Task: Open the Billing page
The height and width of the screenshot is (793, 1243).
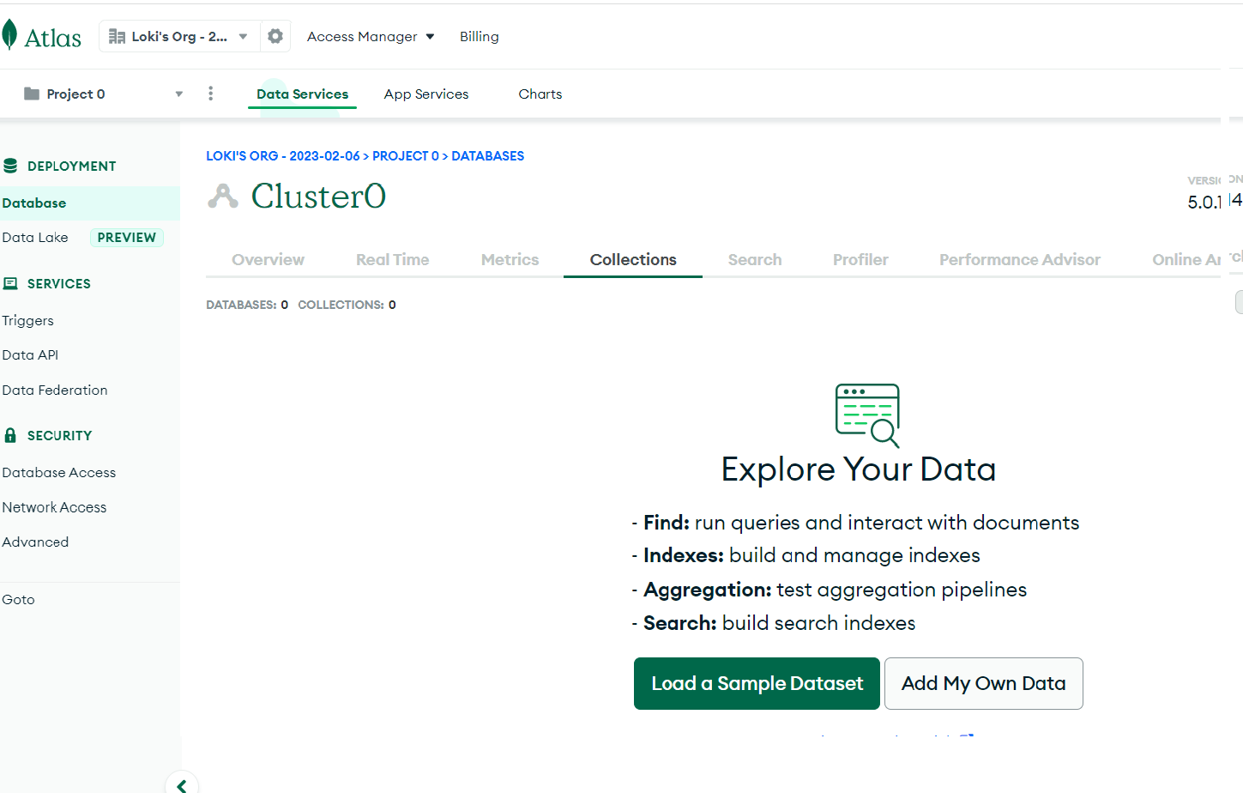Action: point(479,37)
